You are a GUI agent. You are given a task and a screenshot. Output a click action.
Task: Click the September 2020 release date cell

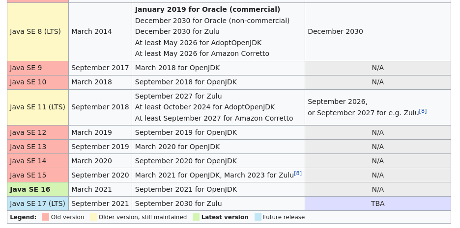[x=100, y=175]
